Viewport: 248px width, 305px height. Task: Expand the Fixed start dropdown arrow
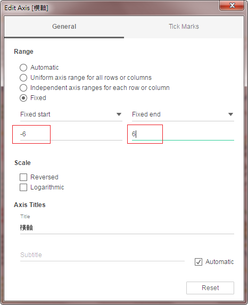(119, 114)
